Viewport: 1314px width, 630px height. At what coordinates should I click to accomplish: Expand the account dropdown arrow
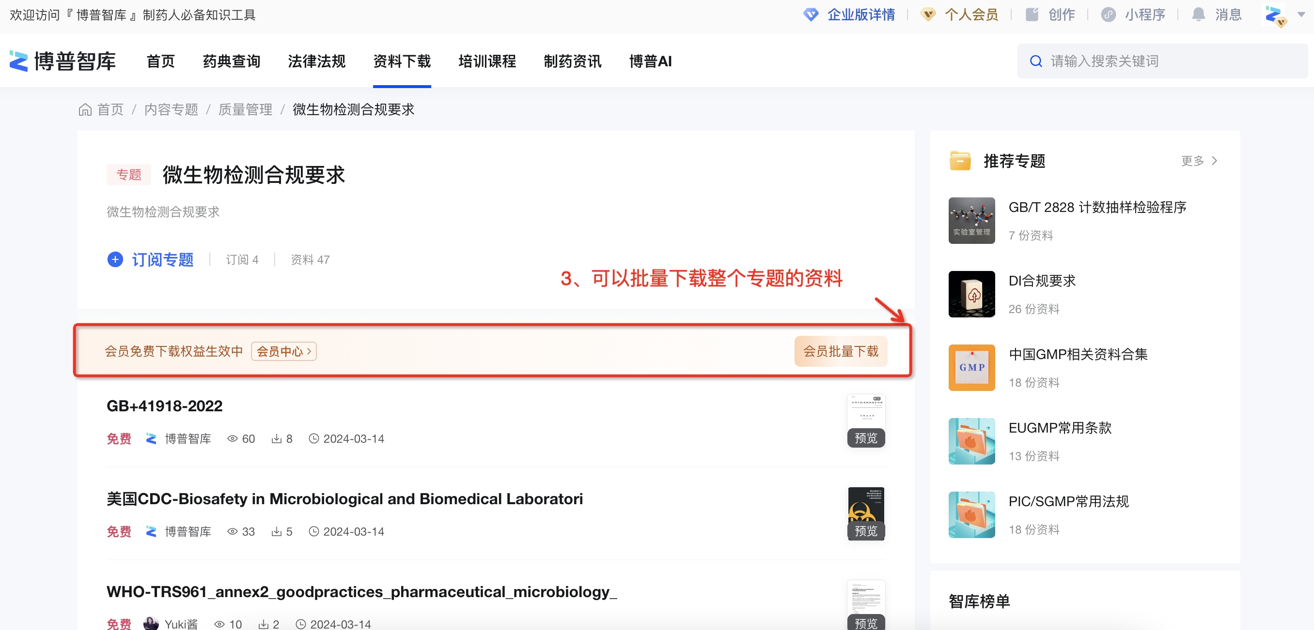1301,14
